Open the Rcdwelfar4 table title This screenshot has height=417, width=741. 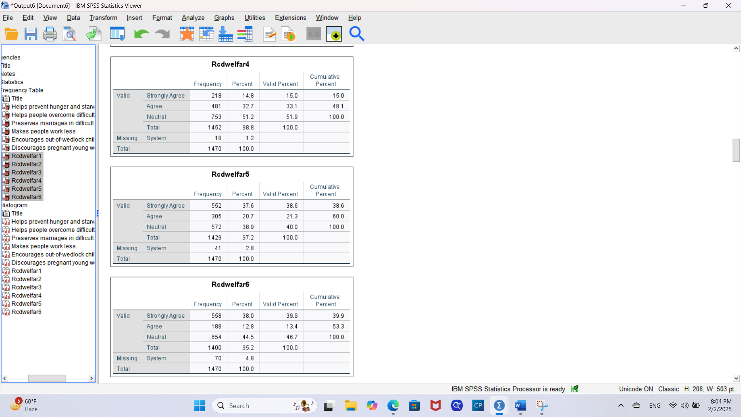click(x=230, y=64)
